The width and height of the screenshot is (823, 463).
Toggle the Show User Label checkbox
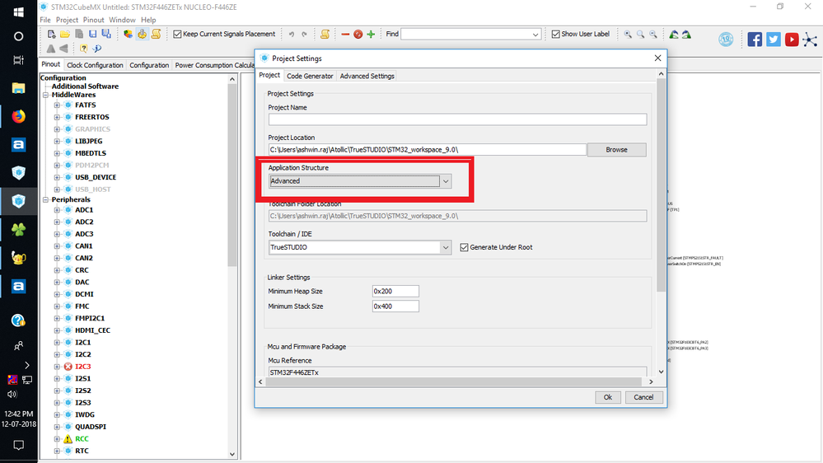tap(556, 34)
